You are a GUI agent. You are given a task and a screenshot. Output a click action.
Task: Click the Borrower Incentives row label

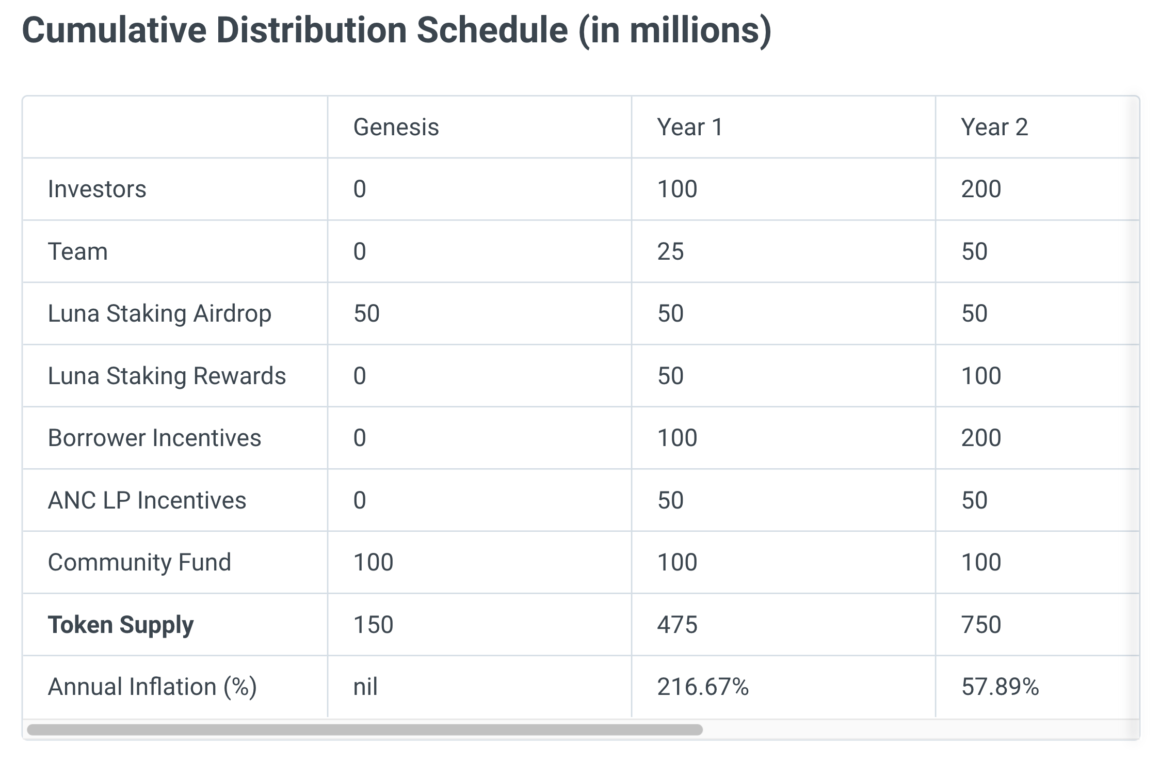pos(154,438)
